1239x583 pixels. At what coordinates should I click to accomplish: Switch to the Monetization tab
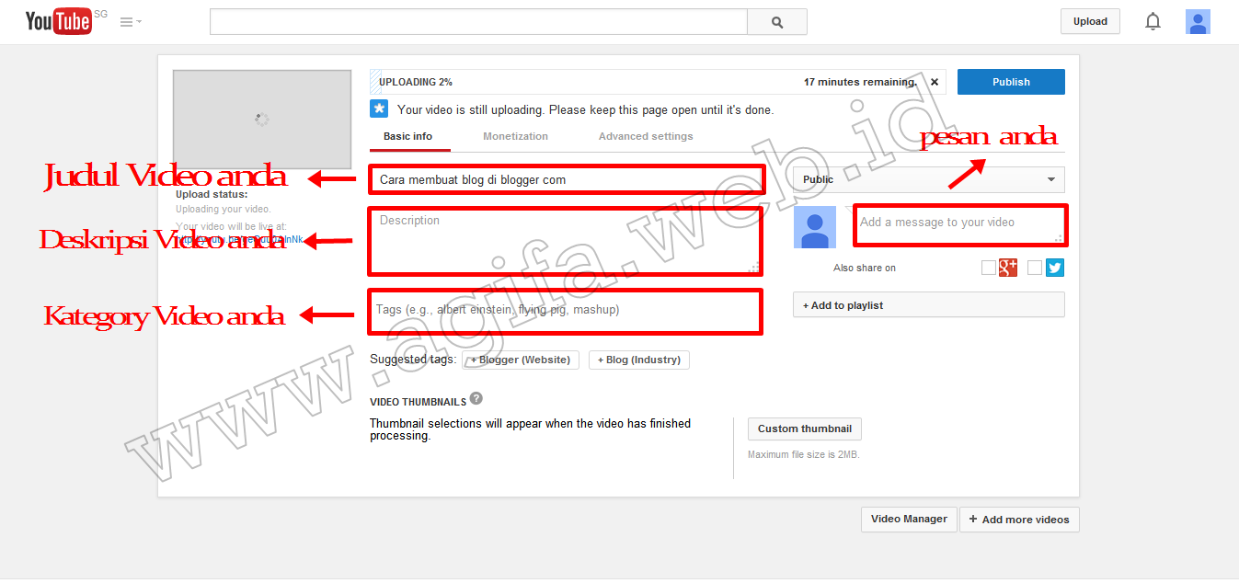515,135
